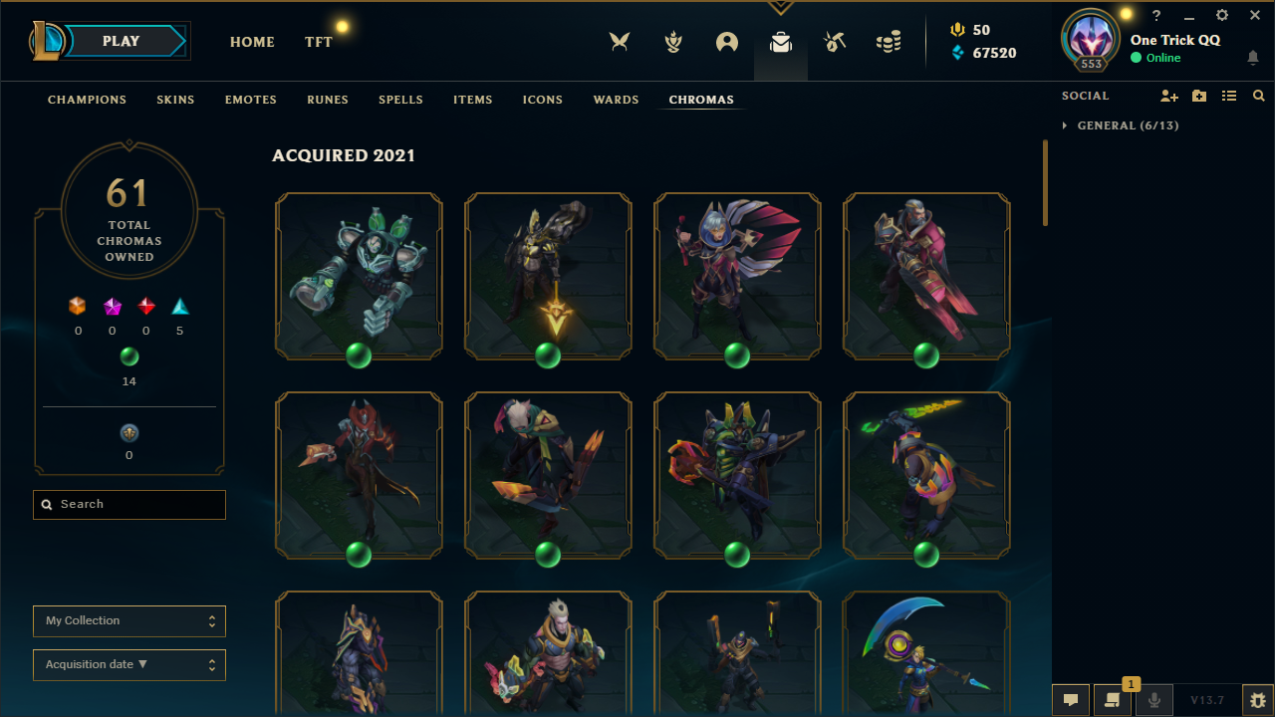
Task: Open the bug report icon
Action: pyautogui.click(x=1258, y=700)
